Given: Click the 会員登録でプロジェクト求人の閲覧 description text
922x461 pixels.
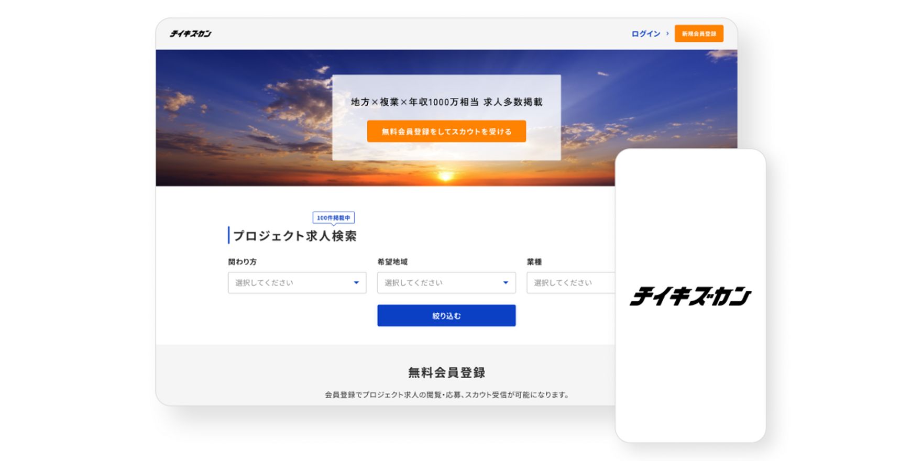Looking at the screenshot, I should (x=446, y=395).
